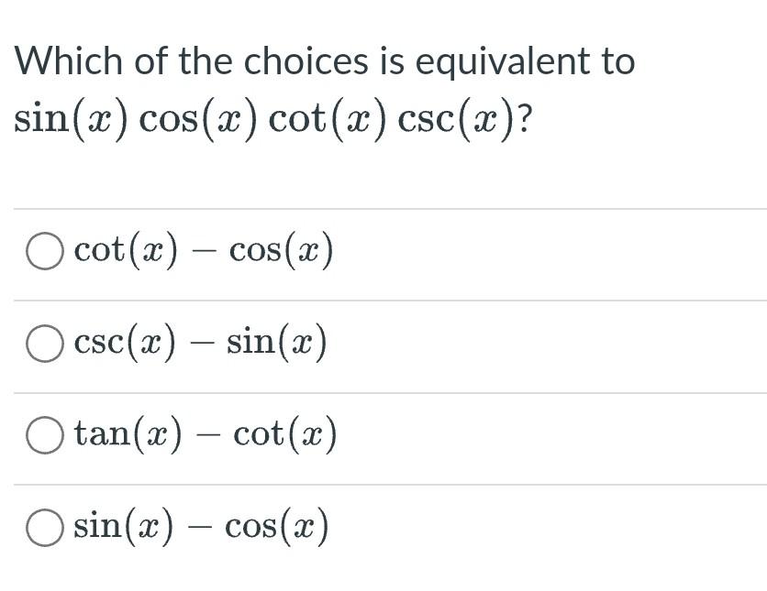This screenshot has width=767, height=591.
Task: Click the question text at the top
Action: [326, 60]
